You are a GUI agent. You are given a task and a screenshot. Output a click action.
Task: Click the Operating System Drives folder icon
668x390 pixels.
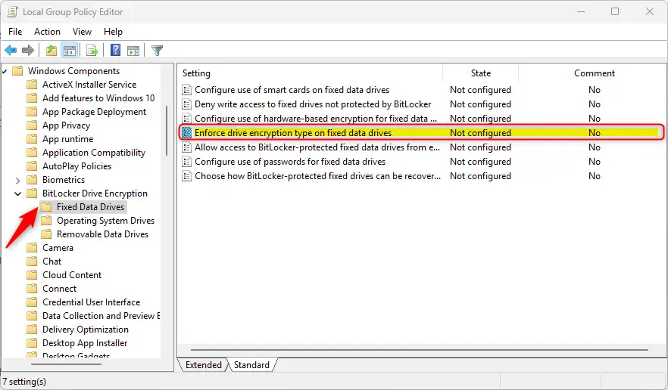pyautogui.click(x=46, y=220)
